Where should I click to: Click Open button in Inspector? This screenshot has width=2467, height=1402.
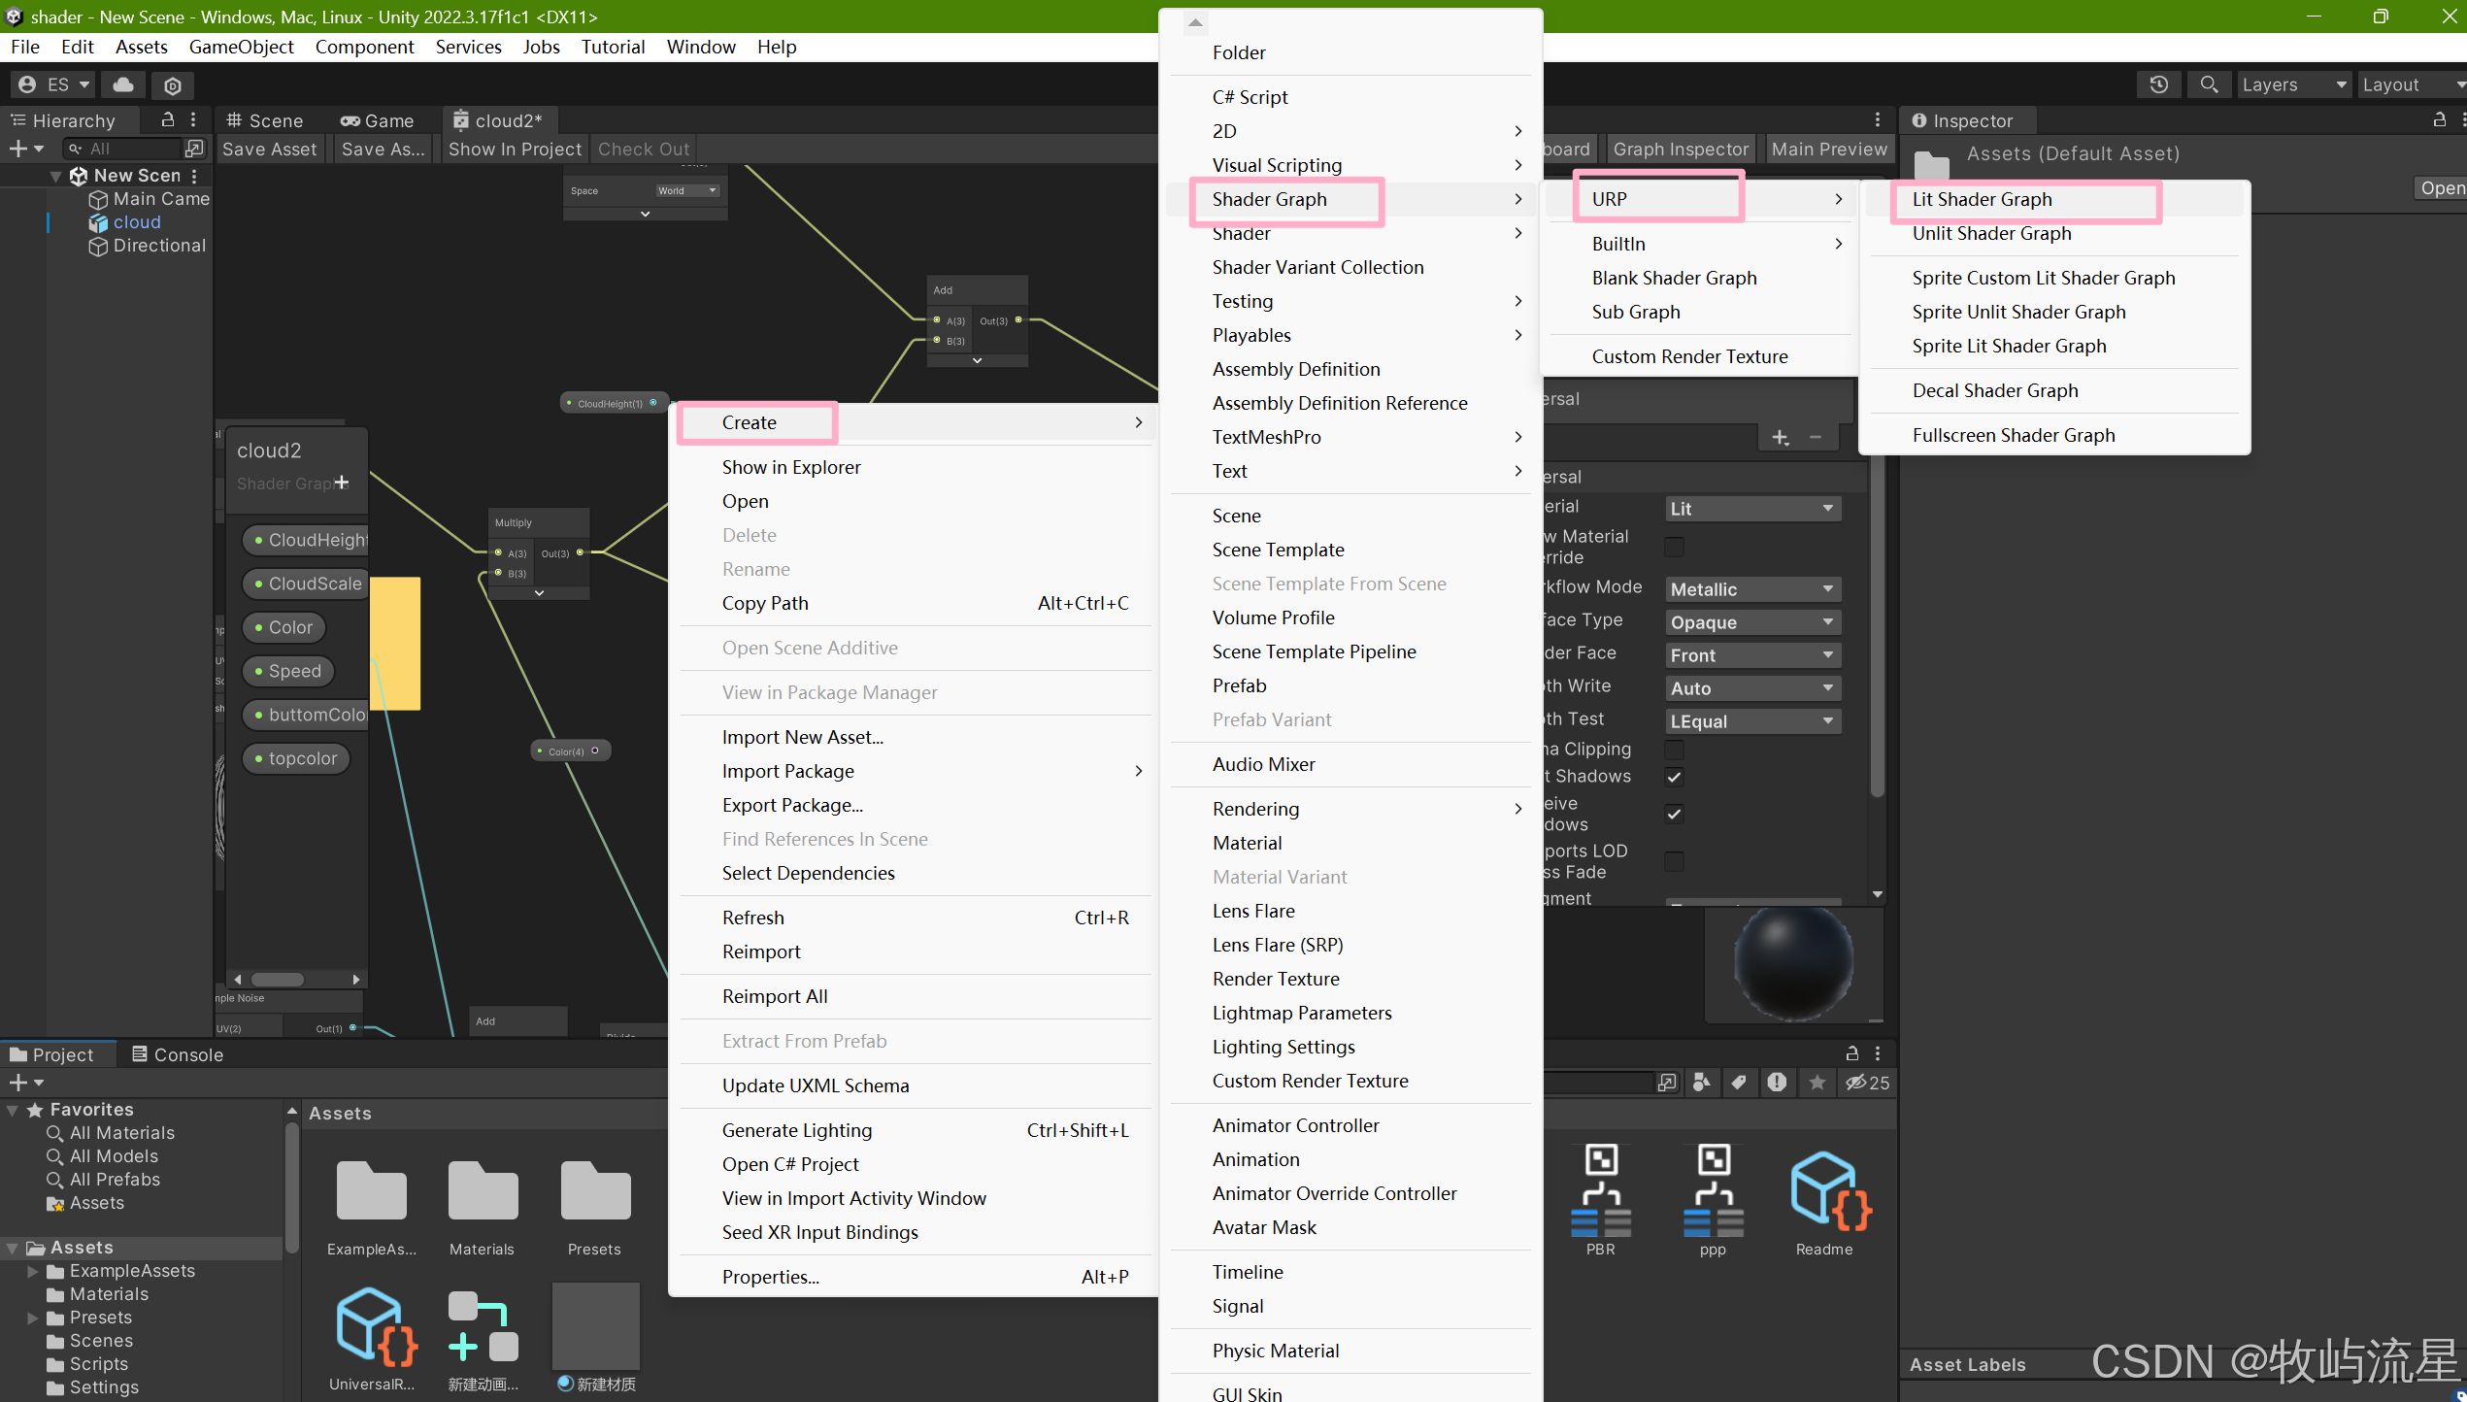pos(2441,188)
